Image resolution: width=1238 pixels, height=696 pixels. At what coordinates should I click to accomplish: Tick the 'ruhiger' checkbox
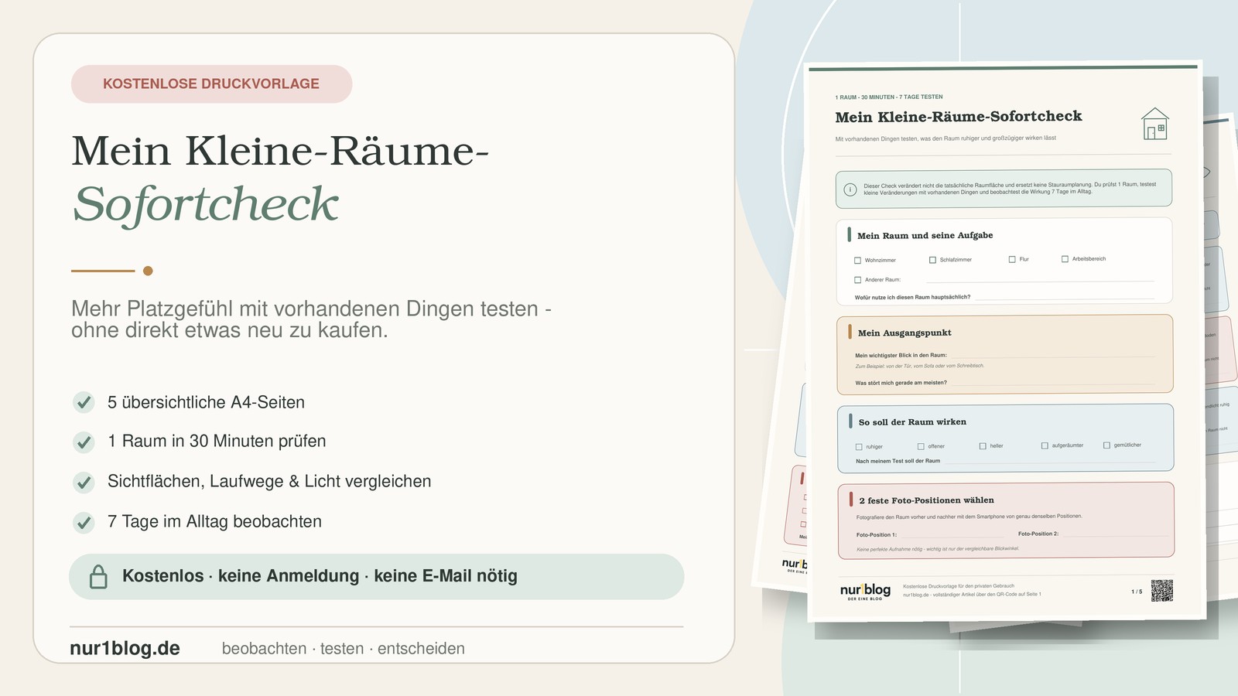point(859,447)
